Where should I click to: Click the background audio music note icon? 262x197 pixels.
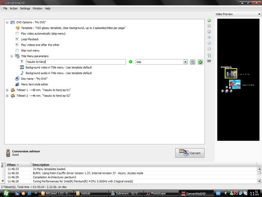tap(22, 73)
